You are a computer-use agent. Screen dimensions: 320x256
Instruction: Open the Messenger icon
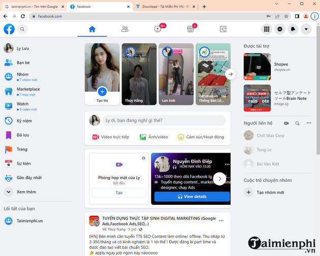(280, 29)
